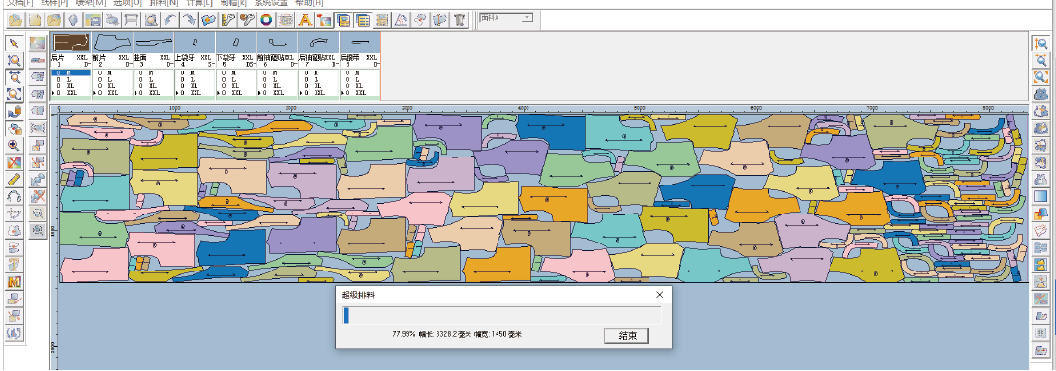Close the 超级排料 dialog

(x=660, y=295)
